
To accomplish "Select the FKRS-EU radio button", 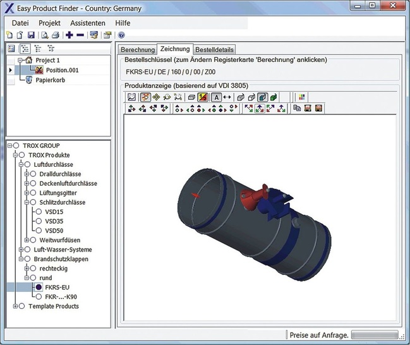I will point(39,287).
